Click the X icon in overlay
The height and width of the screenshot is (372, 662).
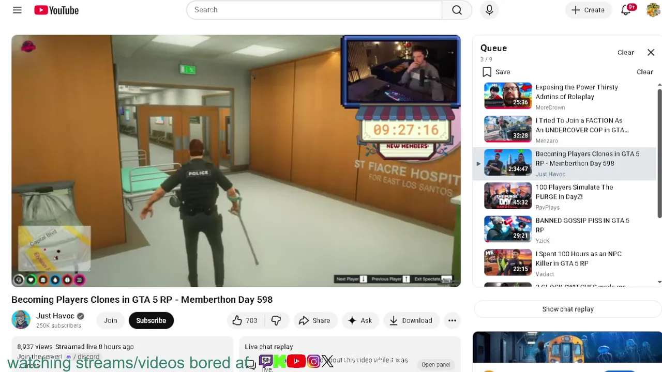[x=327, y=361]
